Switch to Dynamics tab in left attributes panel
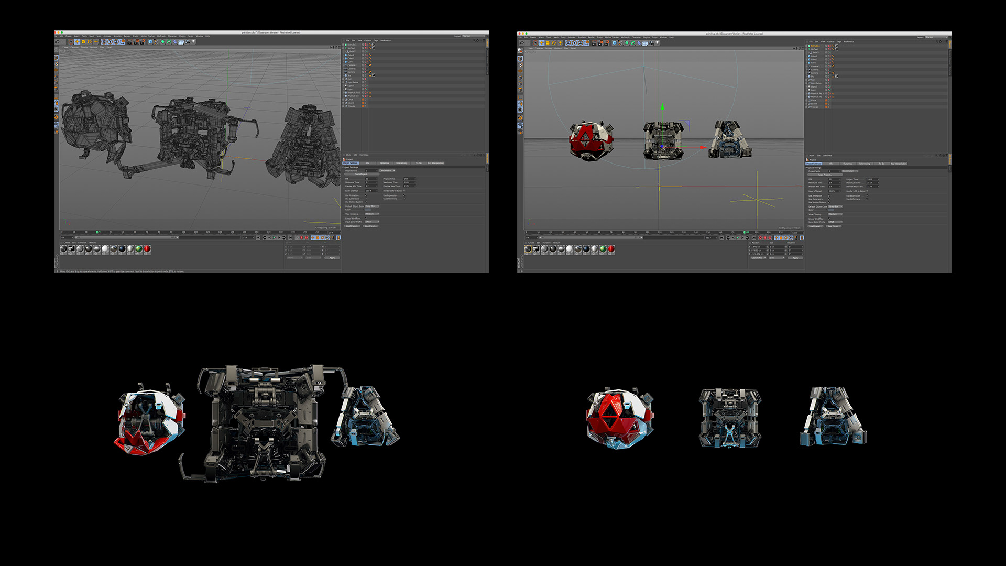1006x566 pixels. click(385, 163)
